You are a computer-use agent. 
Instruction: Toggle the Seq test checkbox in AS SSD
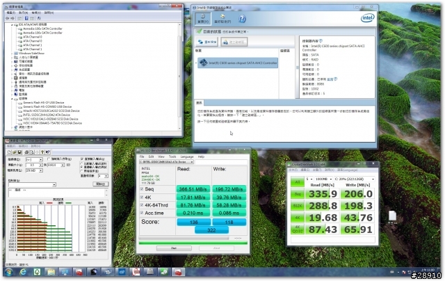142,188
